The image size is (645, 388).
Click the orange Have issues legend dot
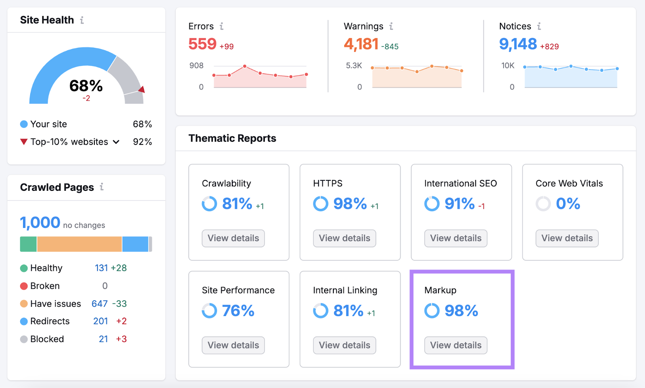(x=24, y=303)
